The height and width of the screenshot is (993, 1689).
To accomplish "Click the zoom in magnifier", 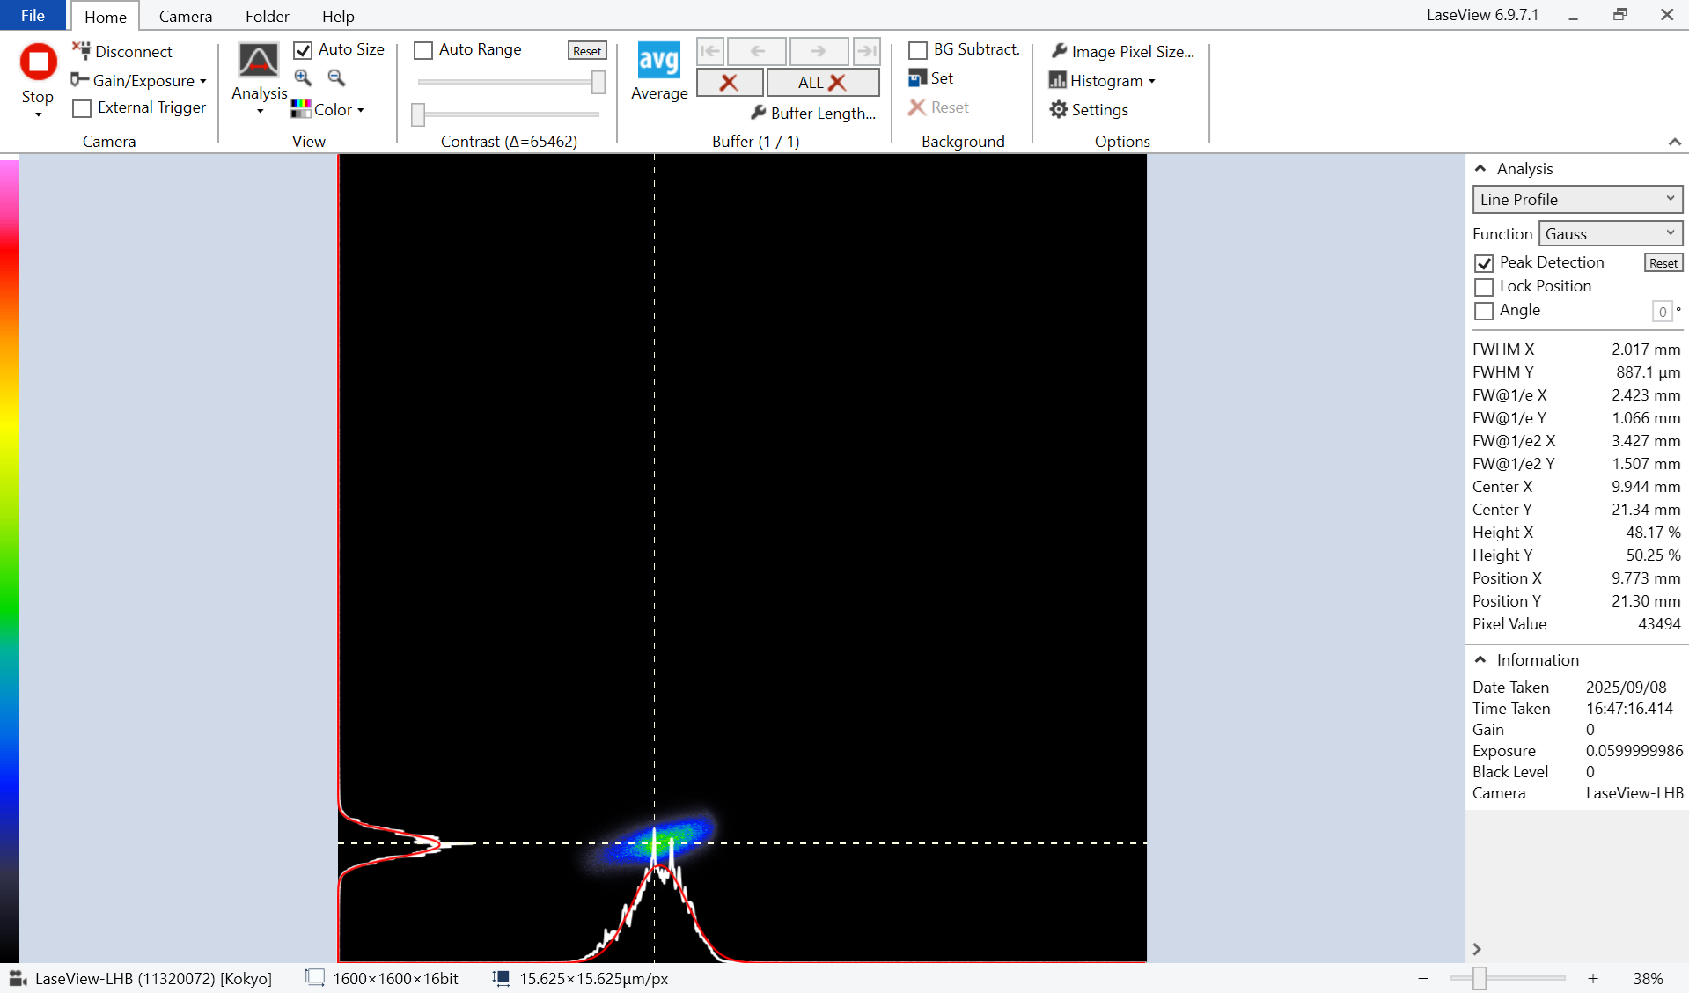I will 303,77.
